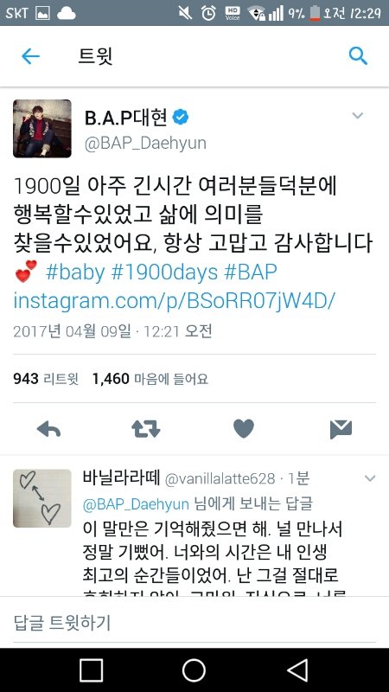The width and height of the screenshot is (389, 692).
Task: Open the #BAP hashtag
Action: [x=250, y=272]
